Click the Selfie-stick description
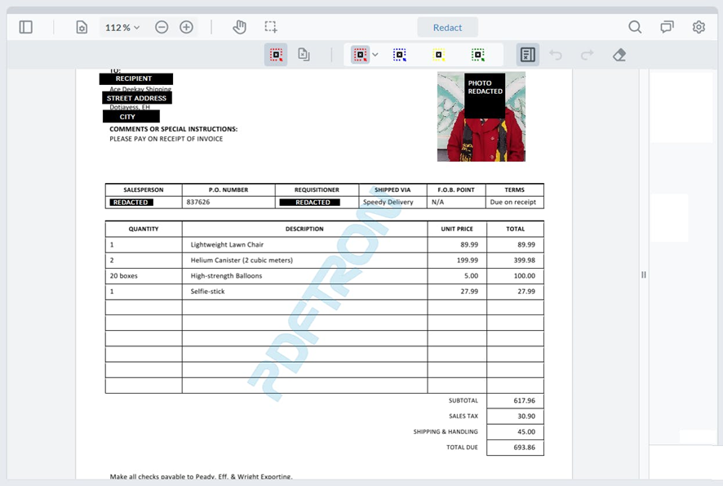The width and height of the screenshot is (723, 486). click(207, 292)
